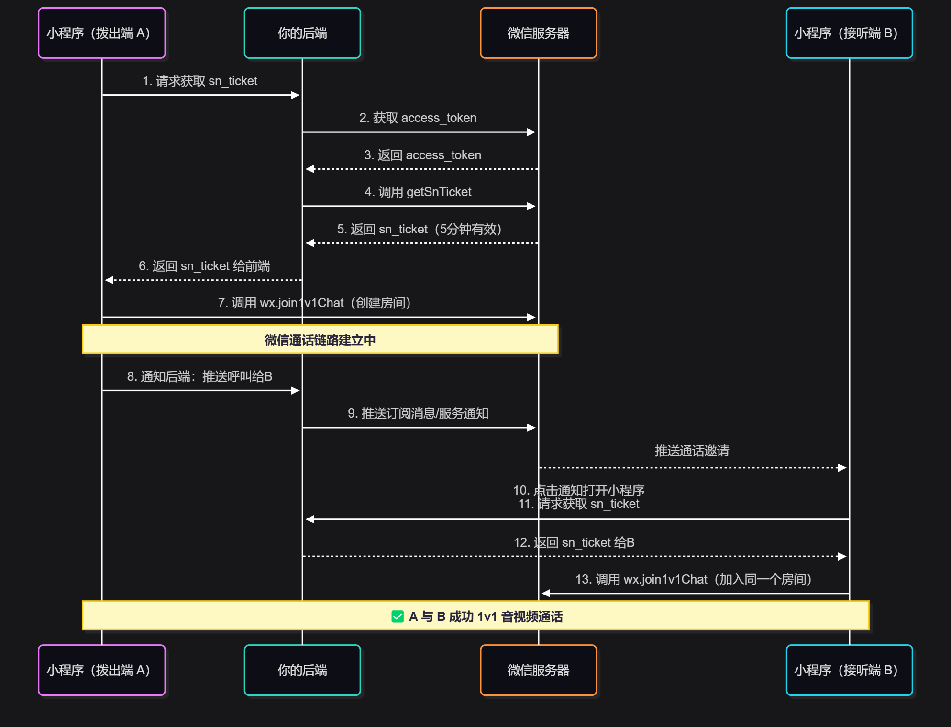Select top 你的后端 participant box
951x727 pixels.
(x=302, y=33)
